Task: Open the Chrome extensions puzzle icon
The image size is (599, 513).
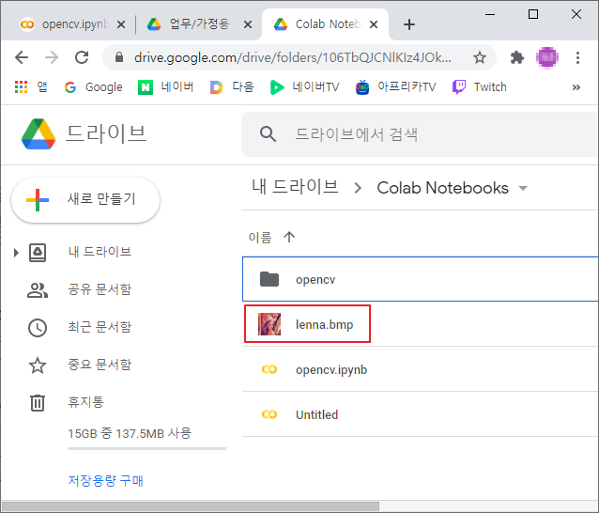Action: pos(517,57)
